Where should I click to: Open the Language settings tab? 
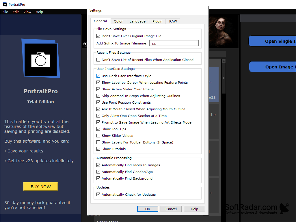tap(138, 21)
